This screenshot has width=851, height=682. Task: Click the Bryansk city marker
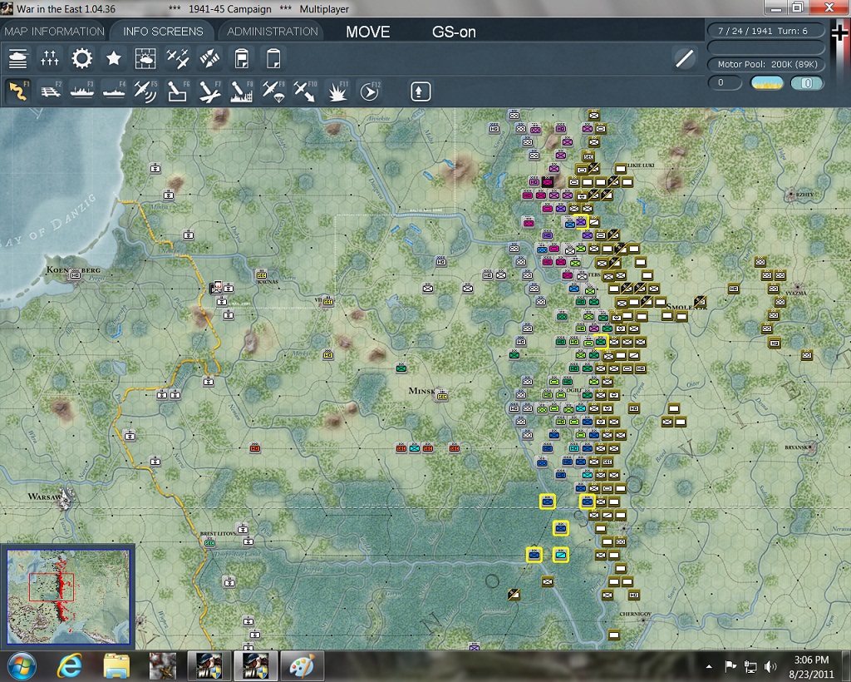click(811, 448)
